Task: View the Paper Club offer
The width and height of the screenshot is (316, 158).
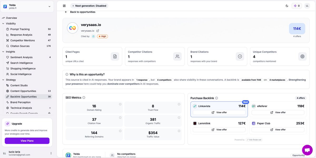Action: click(278, 130)
